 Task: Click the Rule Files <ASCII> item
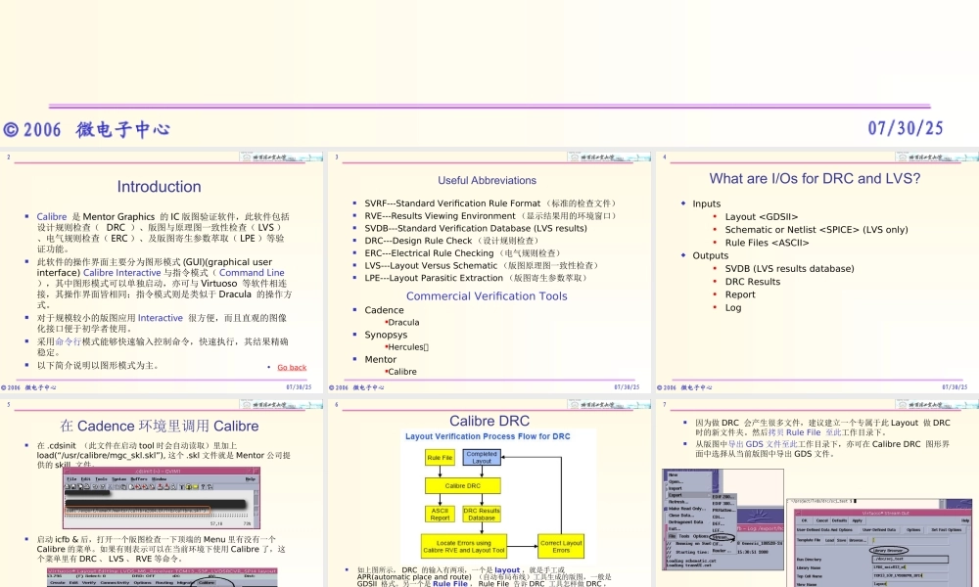pos(767,243)
